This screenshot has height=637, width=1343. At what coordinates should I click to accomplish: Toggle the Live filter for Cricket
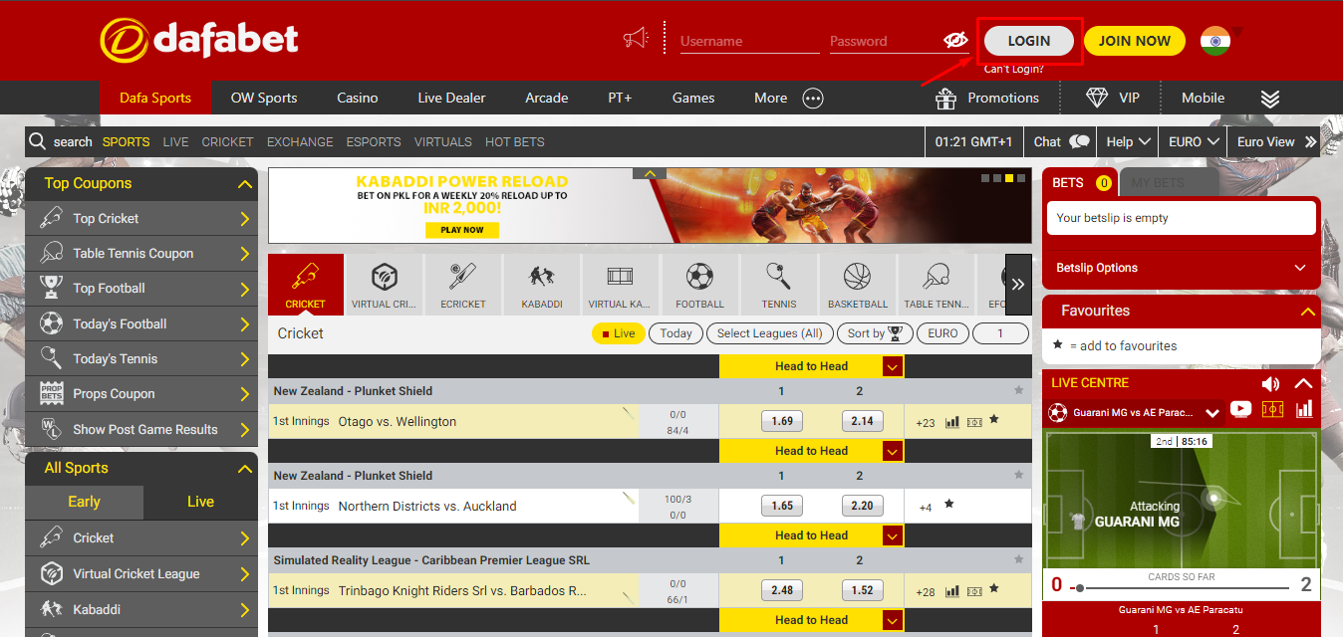pyautogui.click(x=618, y=333)
